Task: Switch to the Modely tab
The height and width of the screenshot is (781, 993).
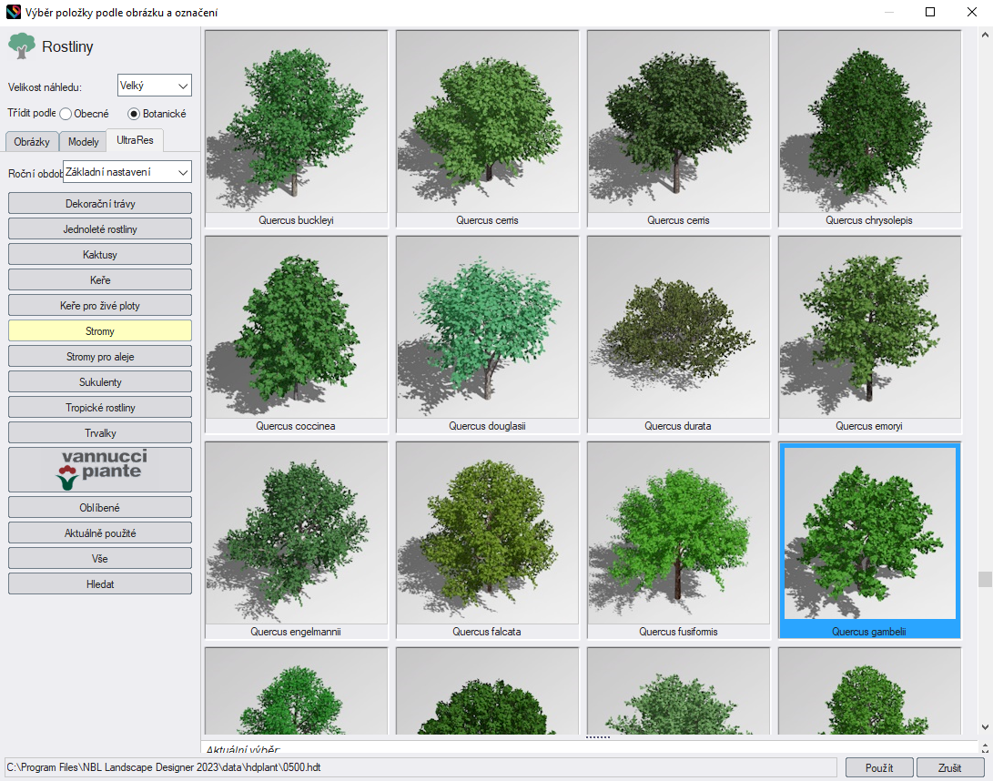Action: [x=83, y=141]
